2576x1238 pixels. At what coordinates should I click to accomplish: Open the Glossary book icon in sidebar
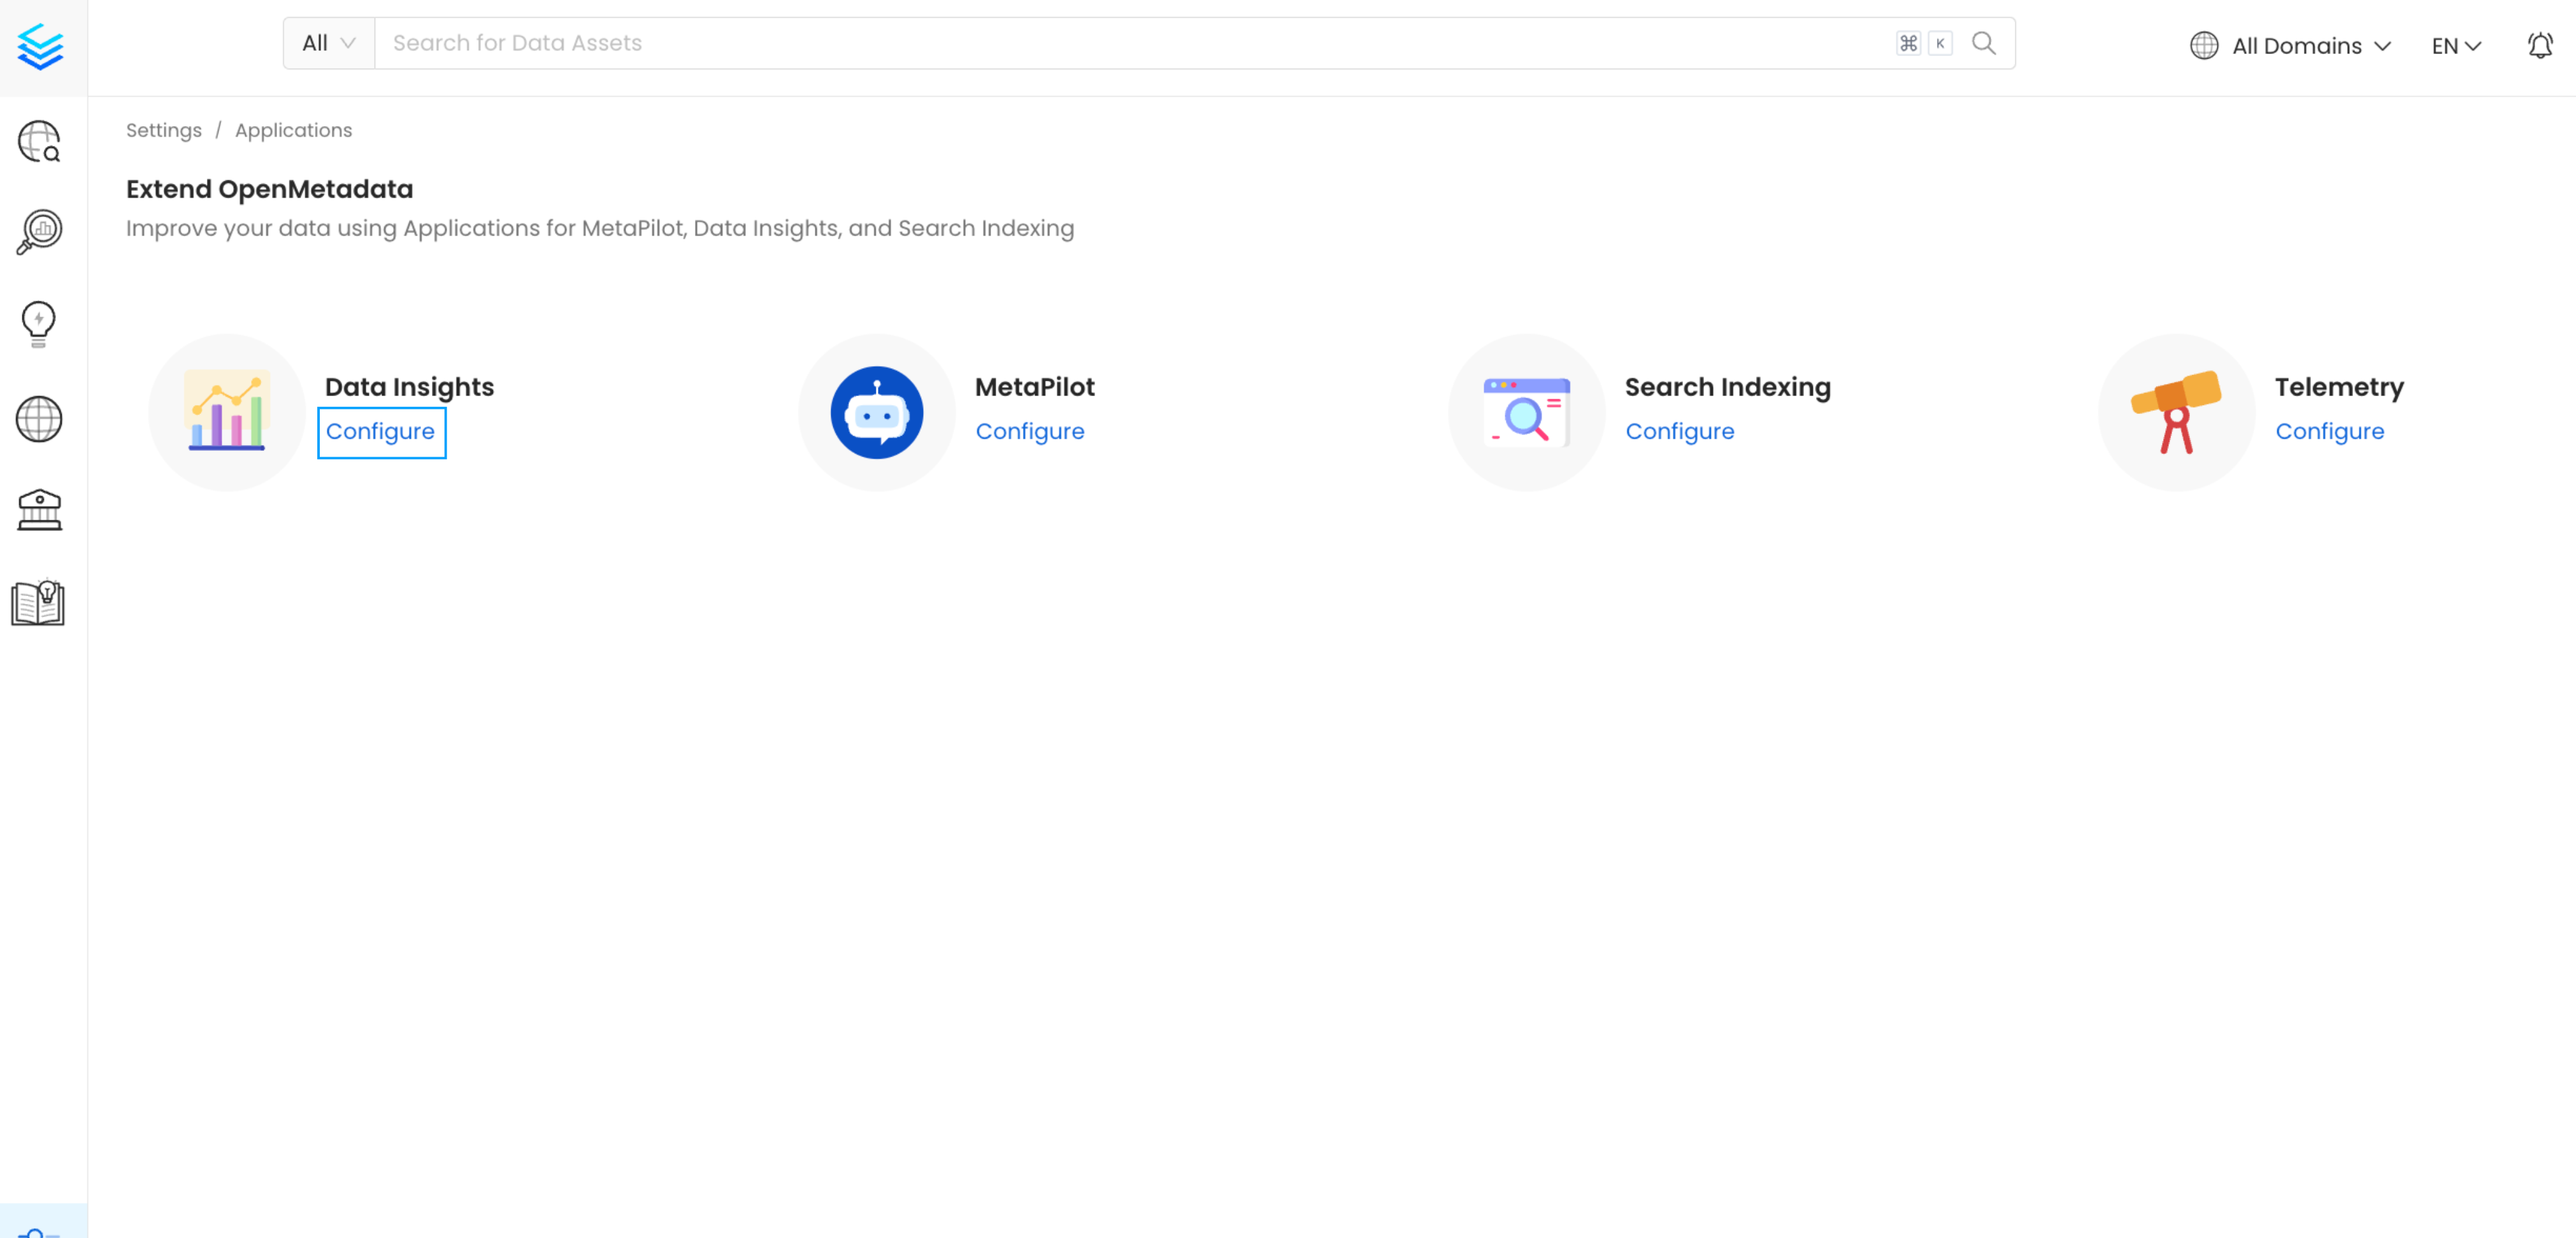pos(38,601)
